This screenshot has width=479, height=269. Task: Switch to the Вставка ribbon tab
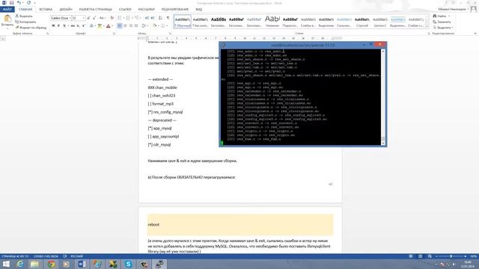[x=46, y=10]
